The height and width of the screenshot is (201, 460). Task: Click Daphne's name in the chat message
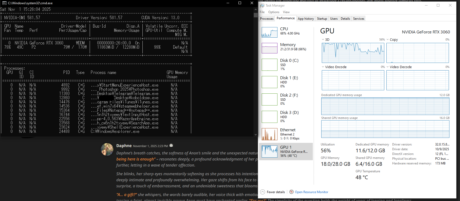[x=124, y=145]
